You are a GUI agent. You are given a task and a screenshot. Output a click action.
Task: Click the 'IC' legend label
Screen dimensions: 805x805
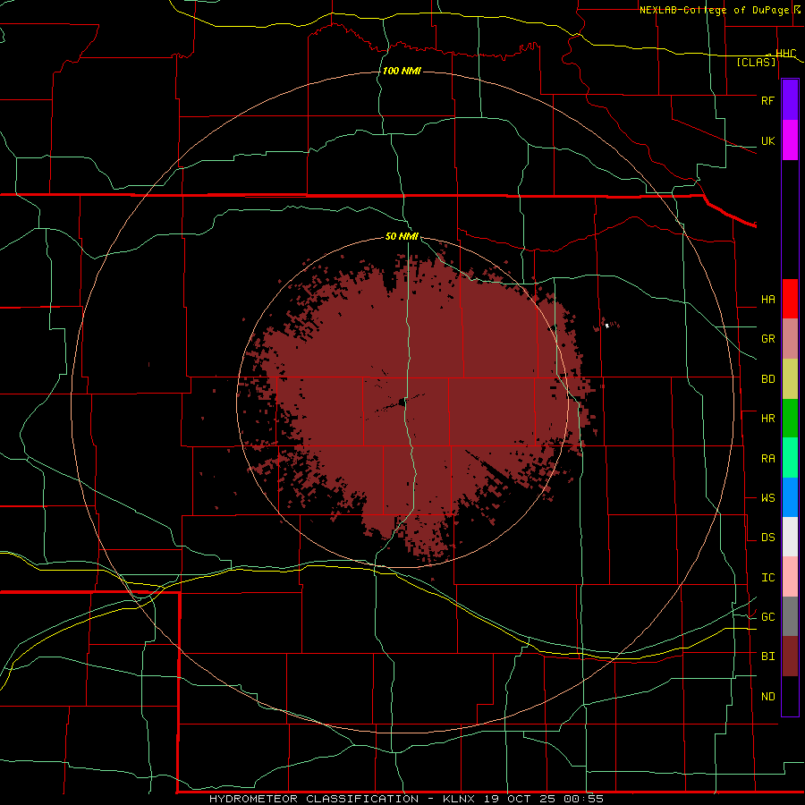[767, 578]
